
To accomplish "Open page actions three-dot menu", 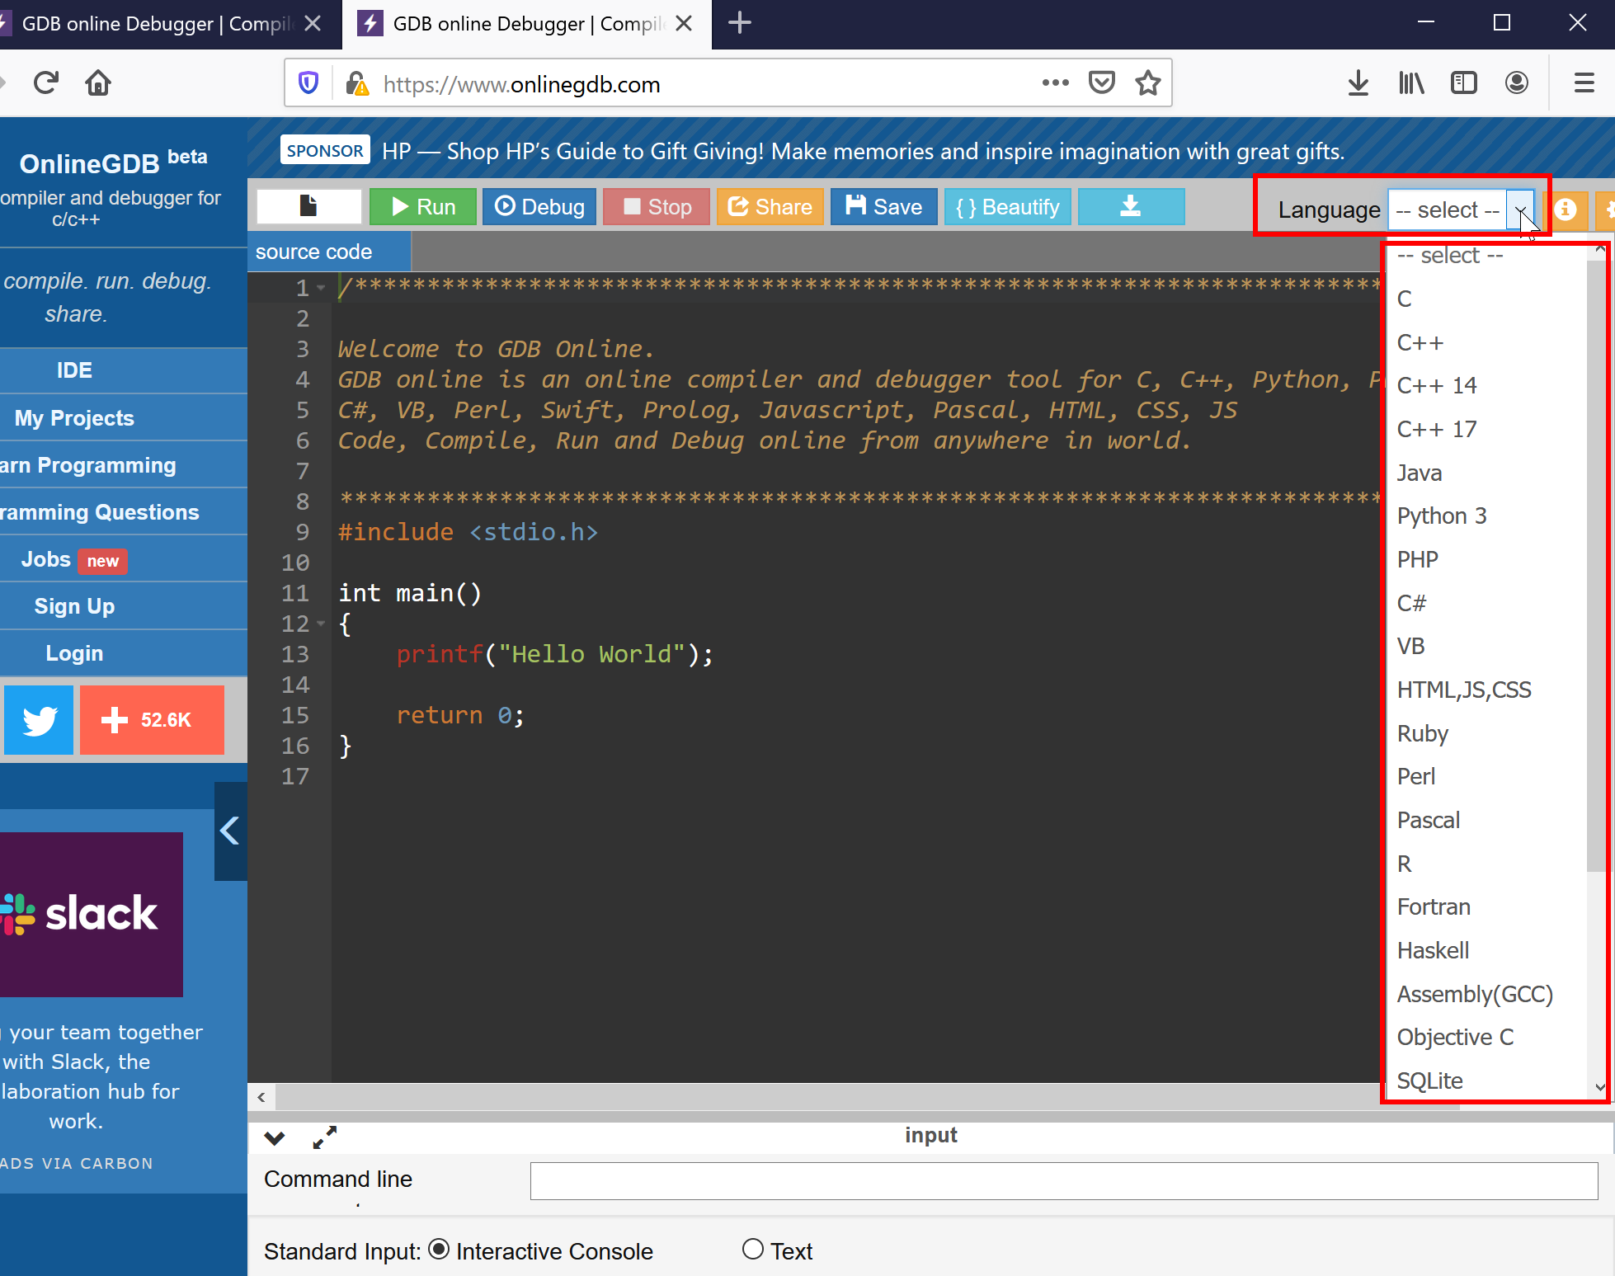I will tap(1055, 83).
